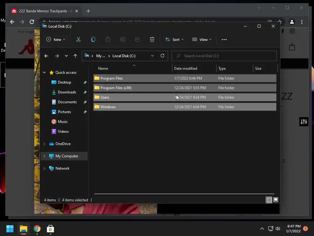This screenshot has width=314, height=236.
Task: Select the Windows folder row
Action: point(185,107)
